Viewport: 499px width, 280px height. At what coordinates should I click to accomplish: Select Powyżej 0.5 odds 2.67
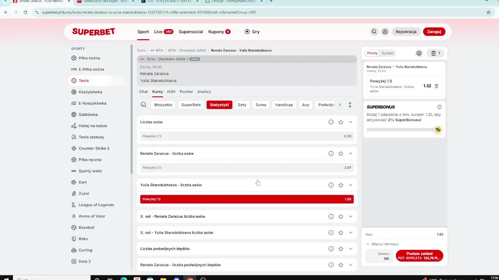pos(247,168)
